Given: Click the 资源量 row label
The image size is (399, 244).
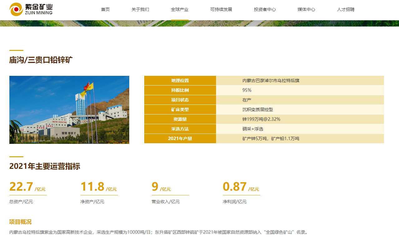Looking at the screenshot, I should point(180,119).
